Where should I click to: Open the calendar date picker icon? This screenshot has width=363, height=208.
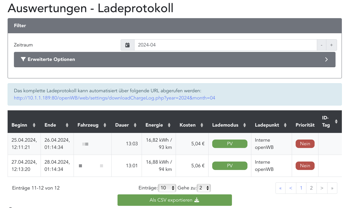(x=127, y=45)
